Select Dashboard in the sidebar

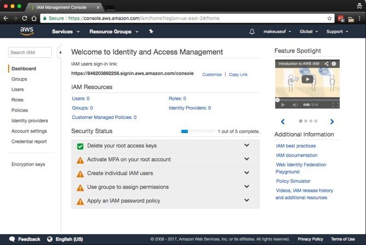click(23, 69)
